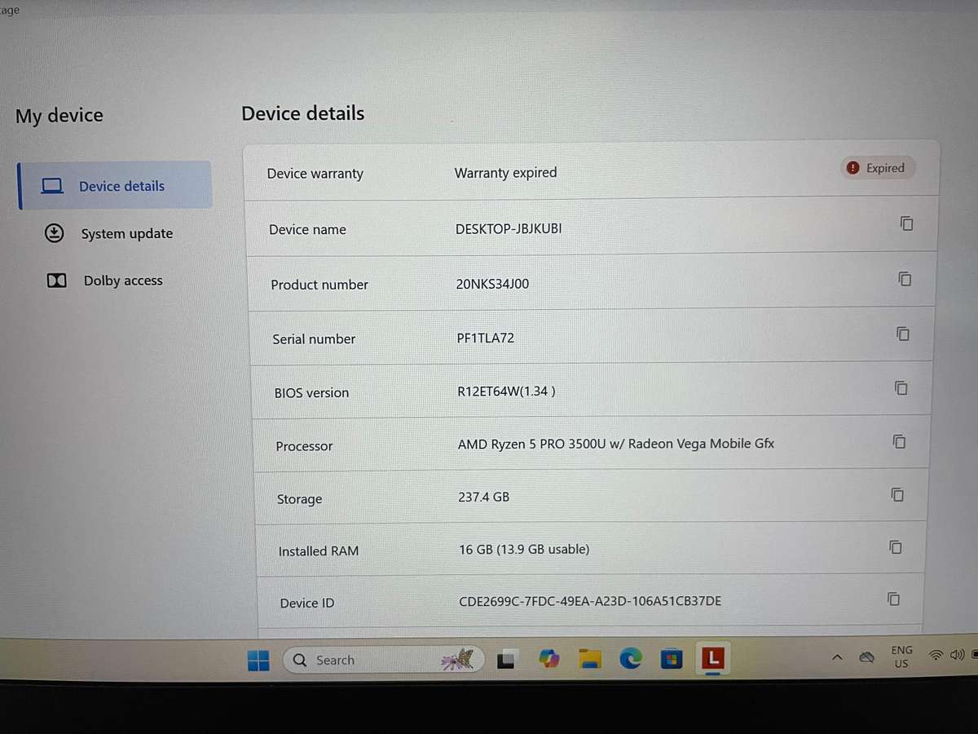The height and width of the screenshot is (734, 978).
Task: Copy the AMD Ryzen processor information
Action: point(899,441)
